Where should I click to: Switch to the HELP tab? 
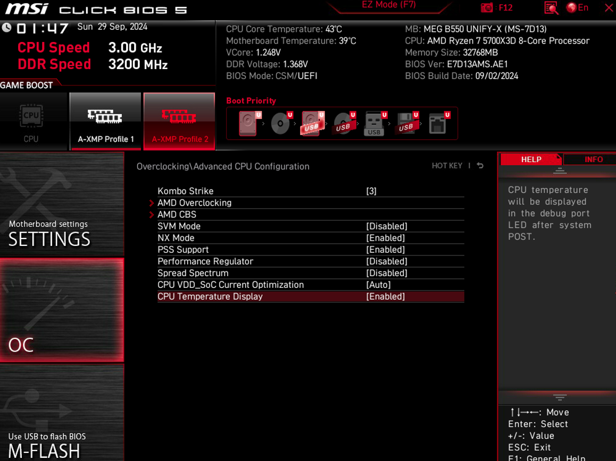coord(531,159)
